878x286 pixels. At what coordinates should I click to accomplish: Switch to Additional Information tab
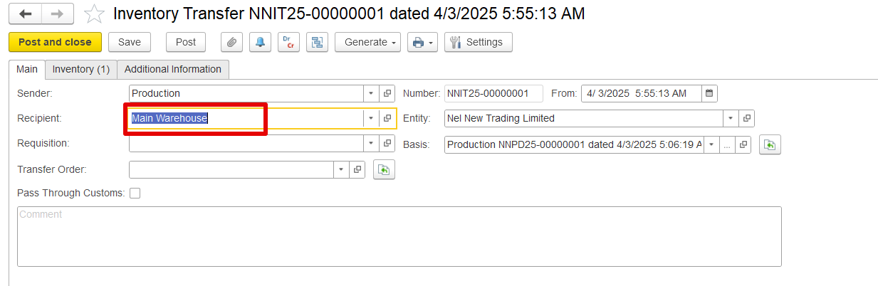pos(173,69)
